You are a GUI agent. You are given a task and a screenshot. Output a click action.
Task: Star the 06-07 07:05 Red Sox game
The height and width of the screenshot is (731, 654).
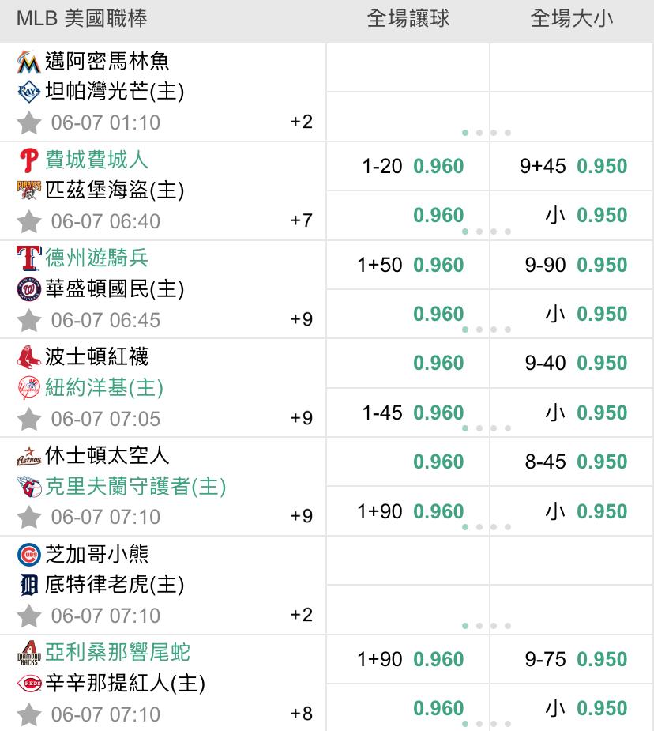click(x=29, y=419)
